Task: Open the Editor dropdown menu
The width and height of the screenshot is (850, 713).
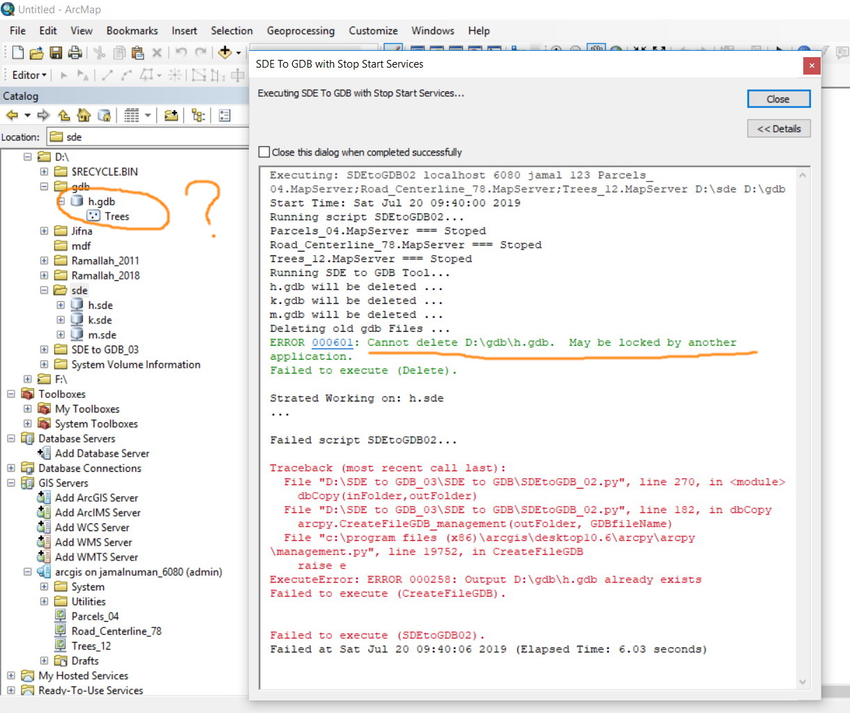Action: tap(29, 75)
